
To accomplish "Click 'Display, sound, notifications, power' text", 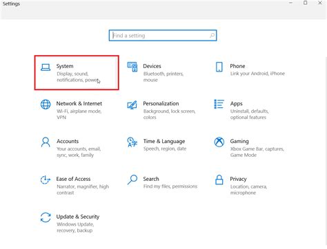I will [78, 77].
